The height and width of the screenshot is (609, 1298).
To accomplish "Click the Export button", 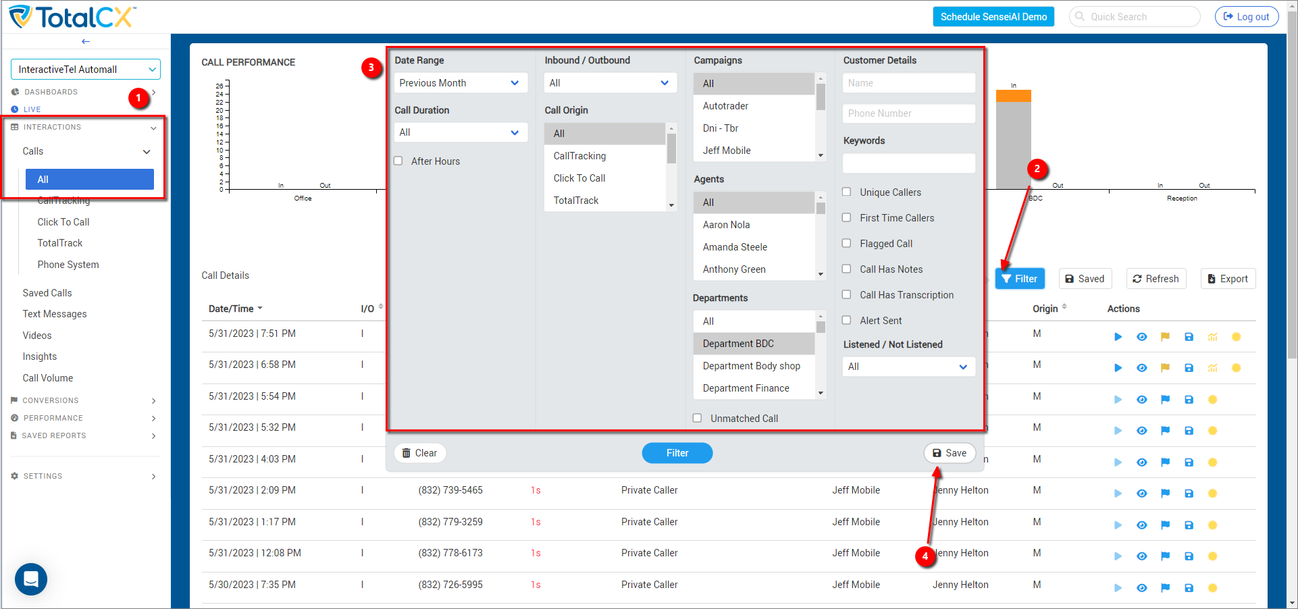I will 1228,279.
